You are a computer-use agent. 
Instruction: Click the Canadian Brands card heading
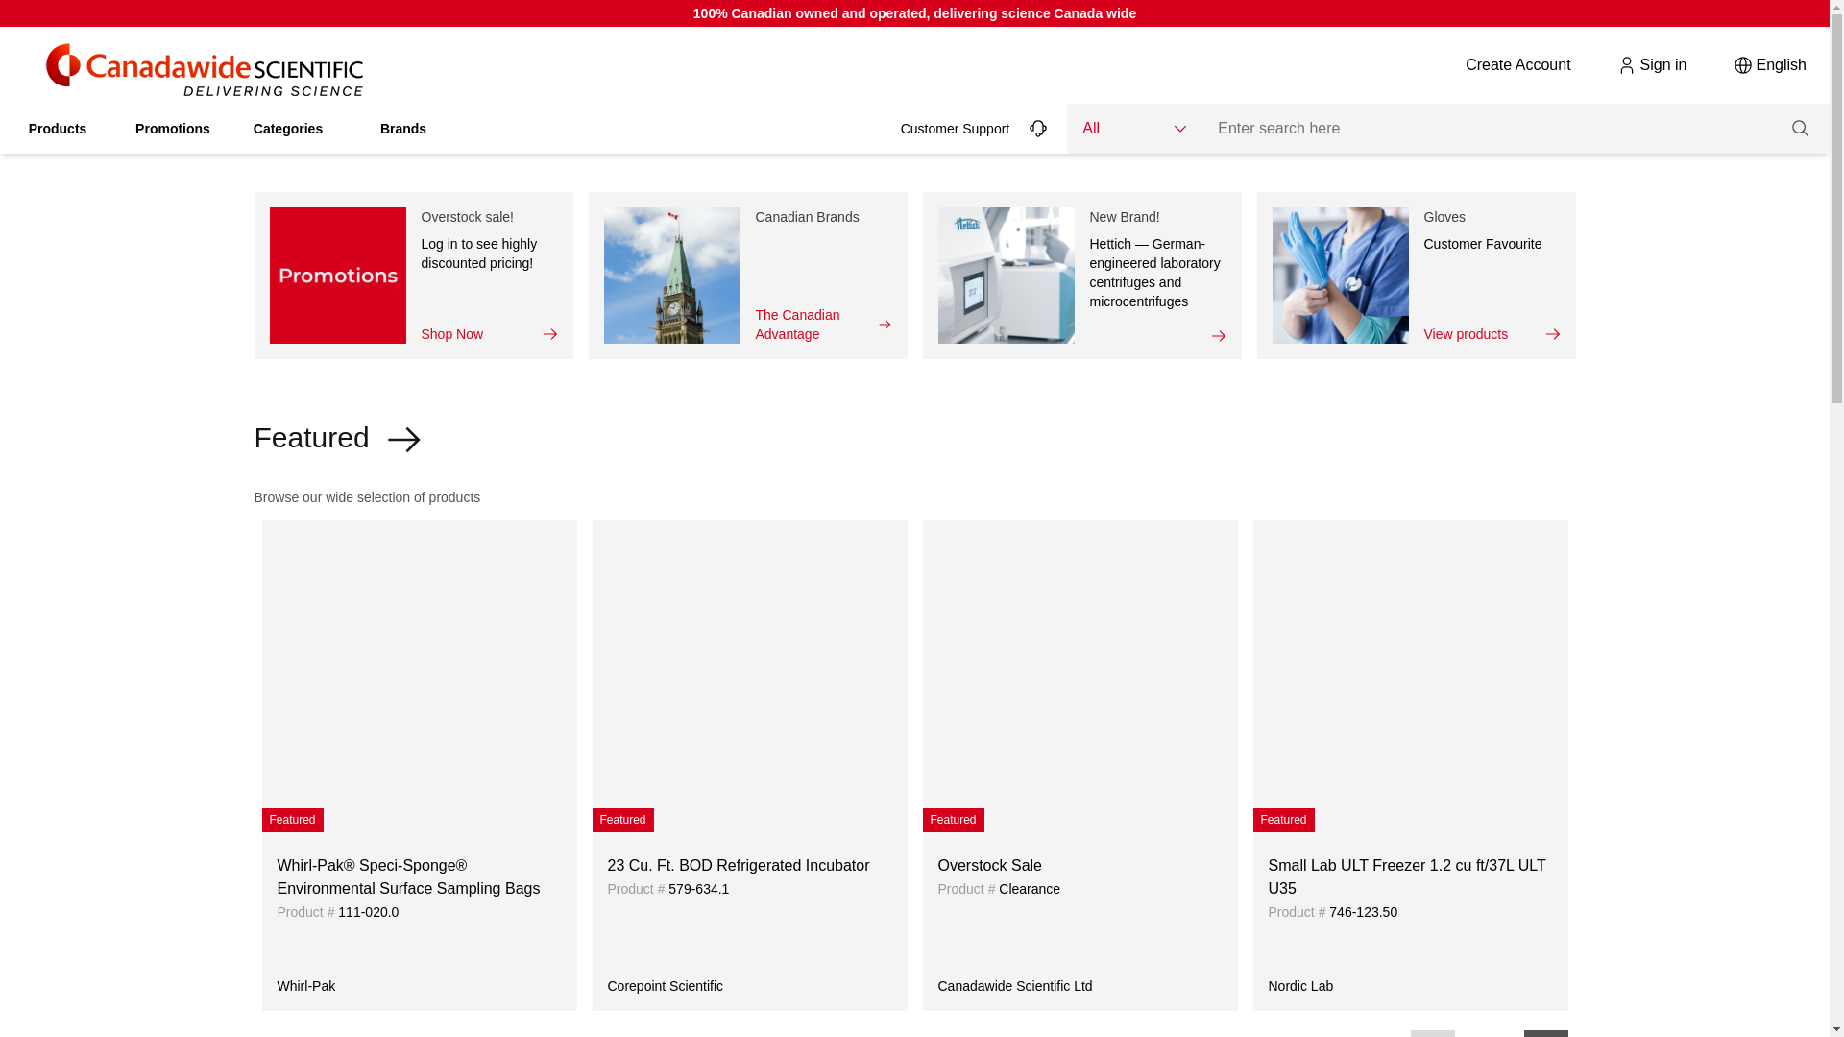(x=807, y=217)
